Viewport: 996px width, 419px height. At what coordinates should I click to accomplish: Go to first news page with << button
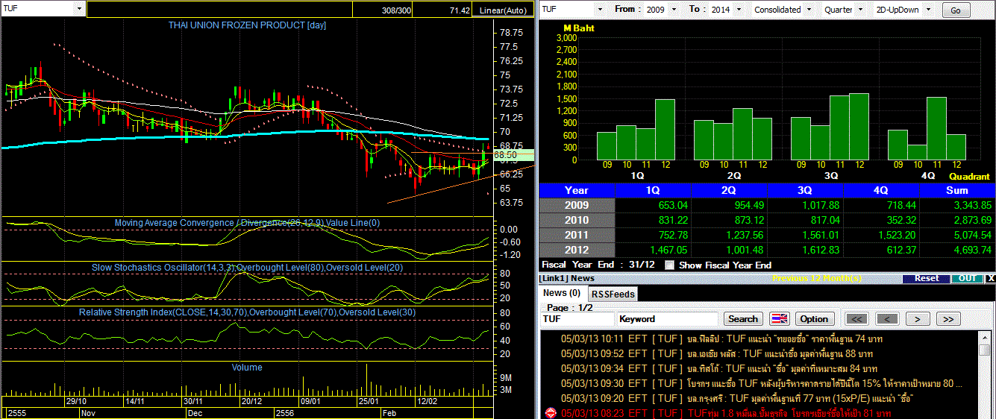[x=857, y=318]
